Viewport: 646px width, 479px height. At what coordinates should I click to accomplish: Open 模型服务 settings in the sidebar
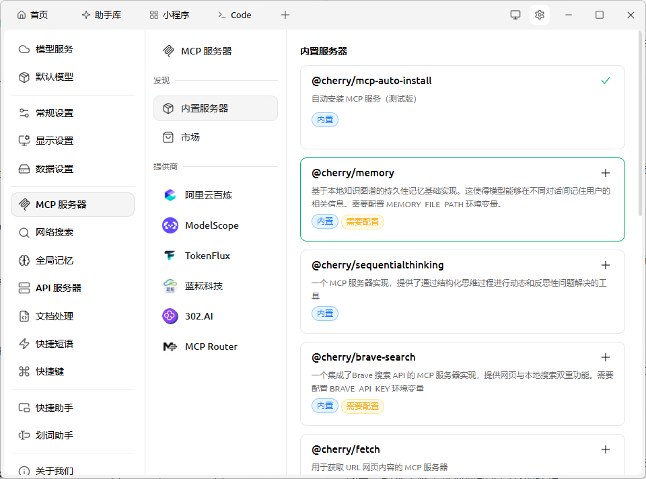point(54,49)
